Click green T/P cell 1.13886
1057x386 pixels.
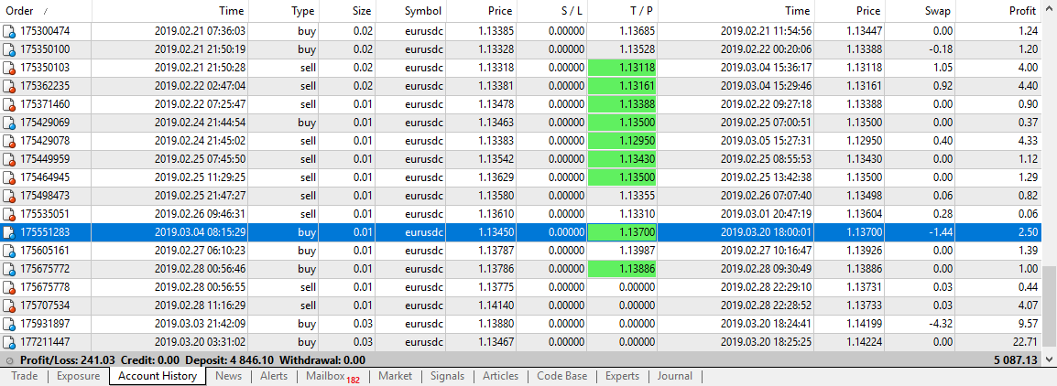pos(622,268)
